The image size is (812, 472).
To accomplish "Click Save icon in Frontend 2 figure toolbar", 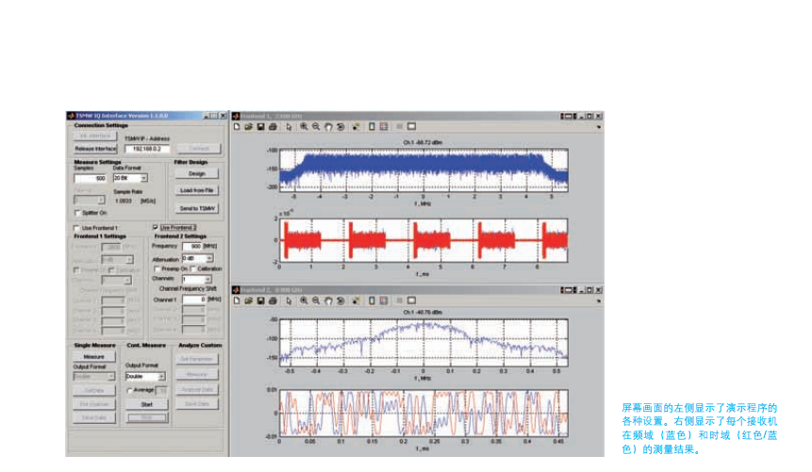I will pos(260,301).
